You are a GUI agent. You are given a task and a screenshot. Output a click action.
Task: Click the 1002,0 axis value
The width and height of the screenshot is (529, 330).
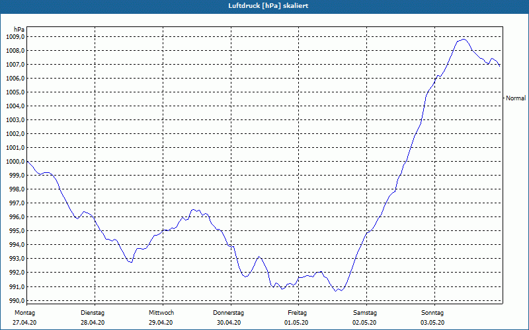(15, 134)
